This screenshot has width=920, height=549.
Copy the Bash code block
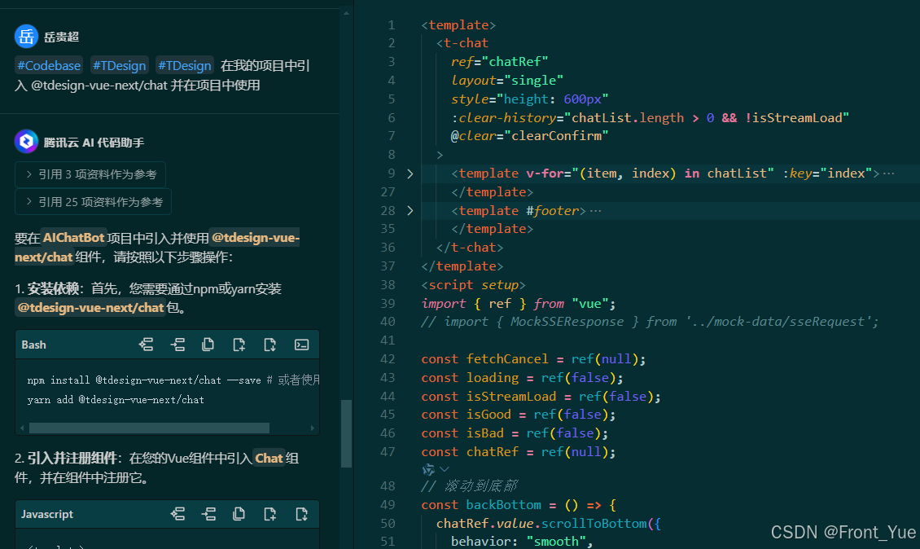(x=208, y=345)
